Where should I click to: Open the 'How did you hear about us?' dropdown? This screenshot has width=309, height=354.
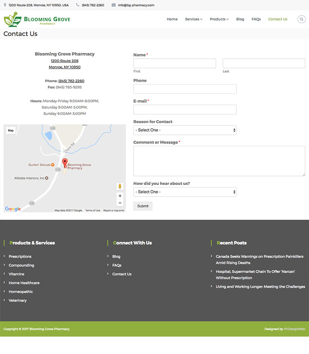click(x=185, y=192)
